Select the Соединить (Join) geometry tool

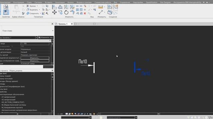33,13
